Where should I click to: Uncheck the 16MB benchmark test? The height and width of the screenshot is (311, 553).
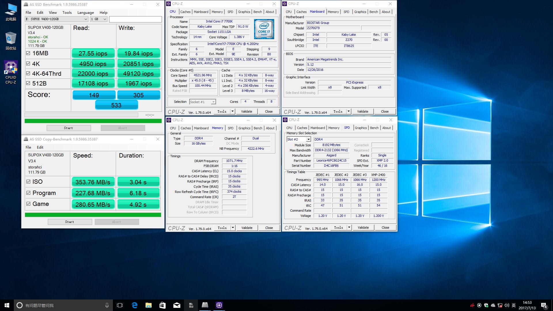28,53
